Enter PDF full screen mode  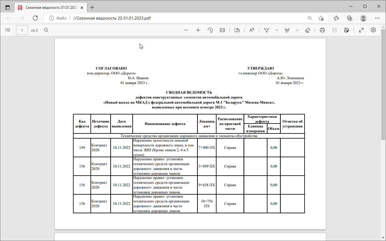pos(361,30)
